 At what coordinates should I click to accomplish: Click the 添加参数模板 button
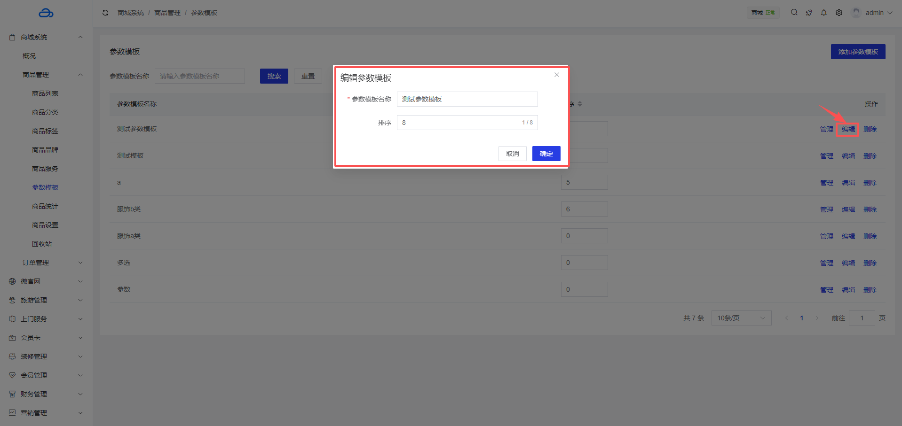point(858,52)
